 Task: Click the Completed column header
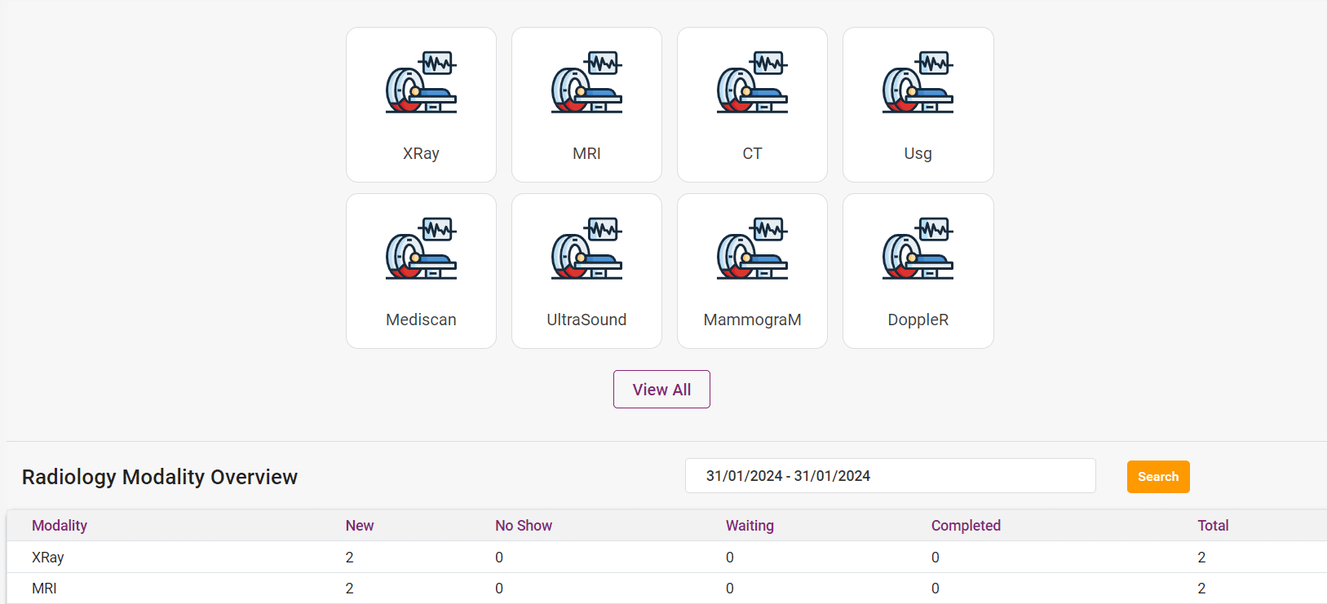[x=966, y=526]
